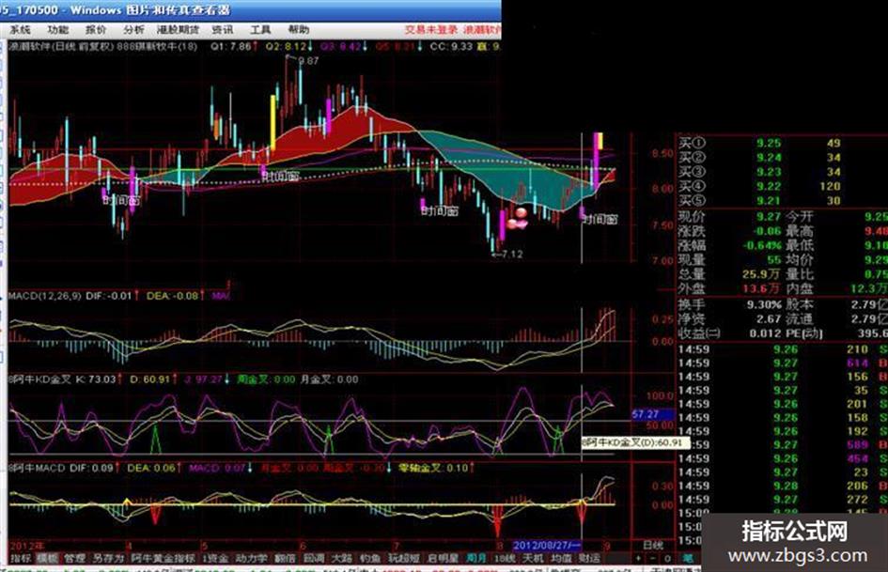This screenshot has height=572, width=888.
Task: Click the 阿牛KD金叉 indicator title
Action: pyautogui.click(x=39, y=379)
